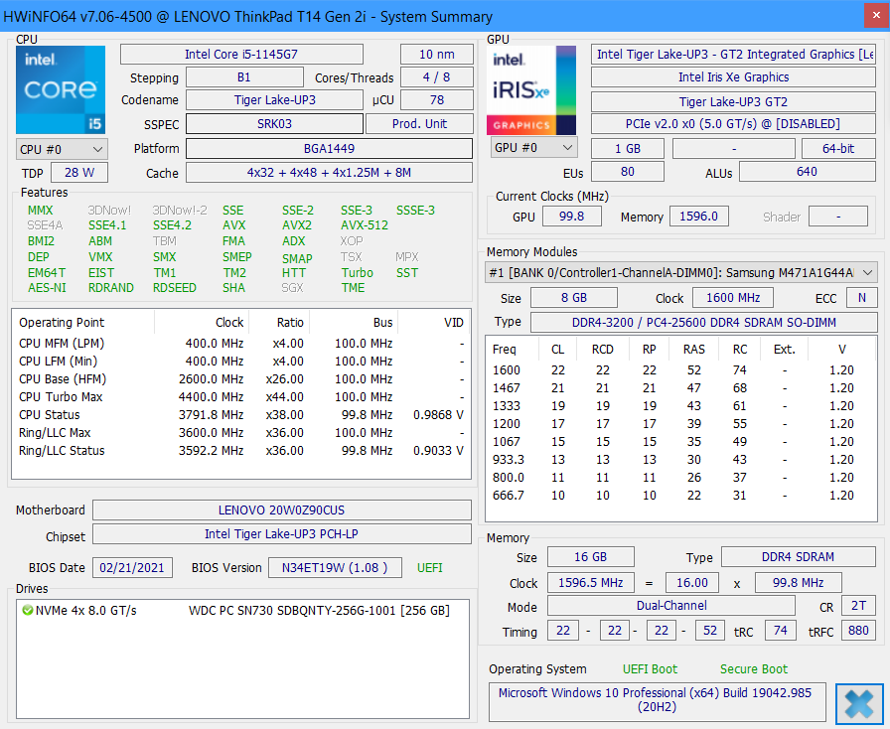Click the Dual-Channel memory mode field
Viewport: 890px width, 729px height.
point(671,605)
